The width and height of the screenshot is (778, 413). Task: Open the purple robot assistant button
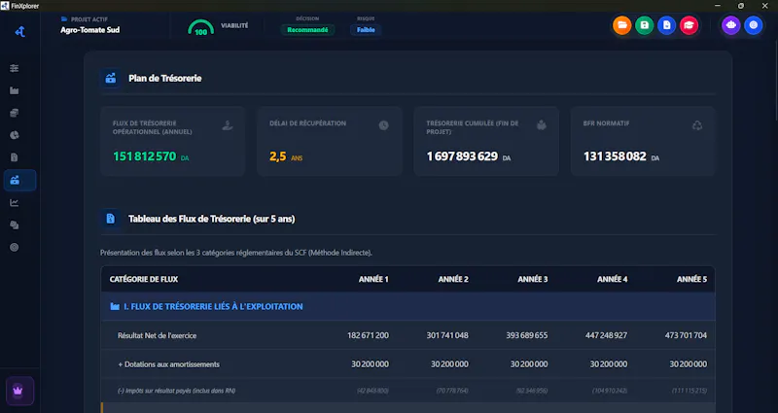pyautogui.click(x=731, y=25)
